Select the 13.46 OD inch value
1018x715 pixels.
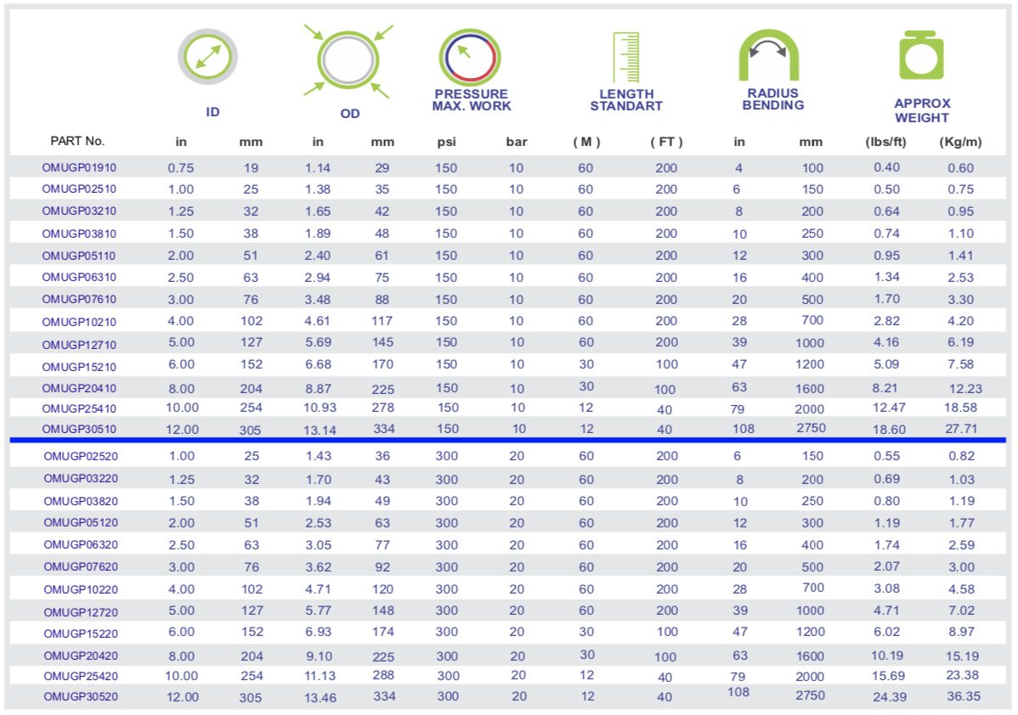click(320, 697)
